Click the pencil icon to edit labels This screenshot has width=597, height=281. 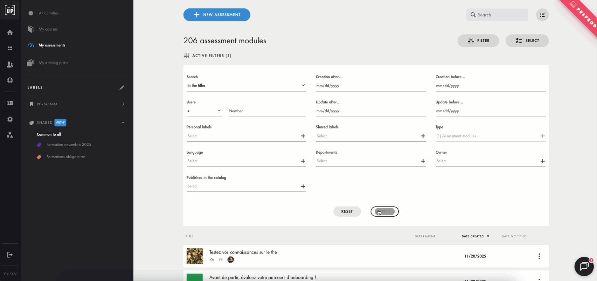pos(122,88)
